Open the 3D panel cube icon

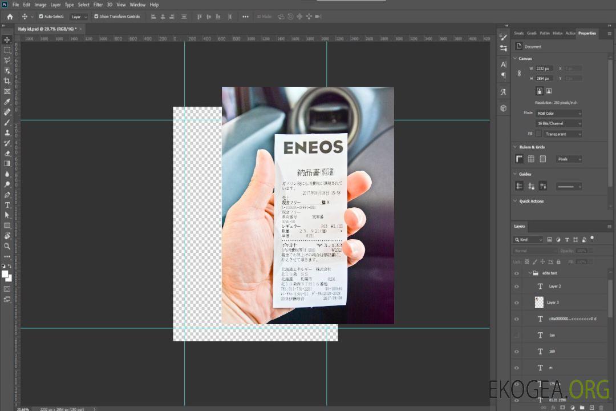tap(504, 108)
